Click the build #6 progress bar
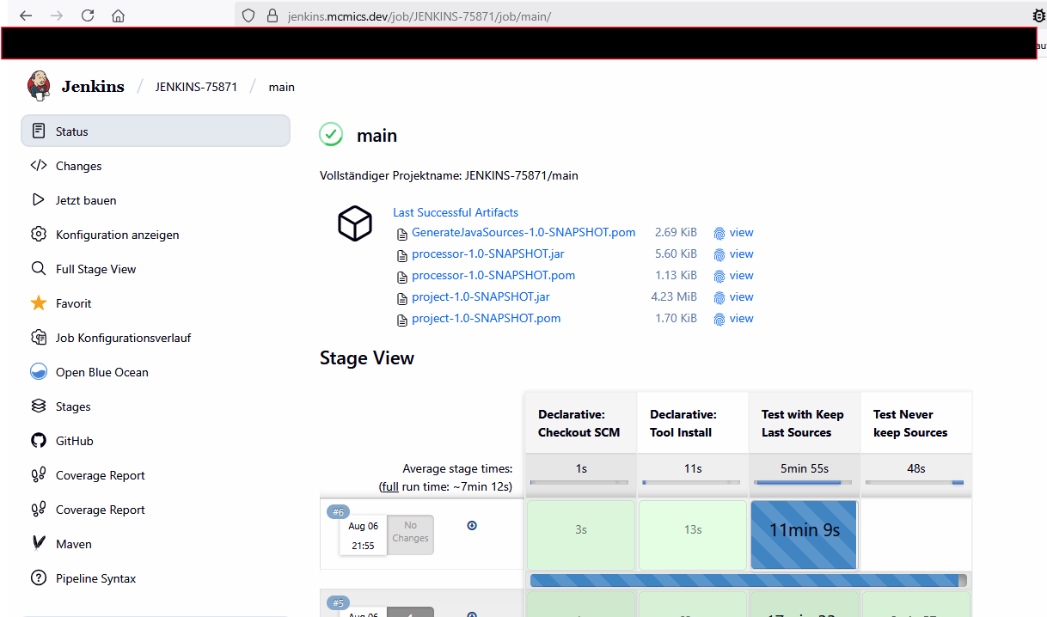 click(x=748, y=580)
